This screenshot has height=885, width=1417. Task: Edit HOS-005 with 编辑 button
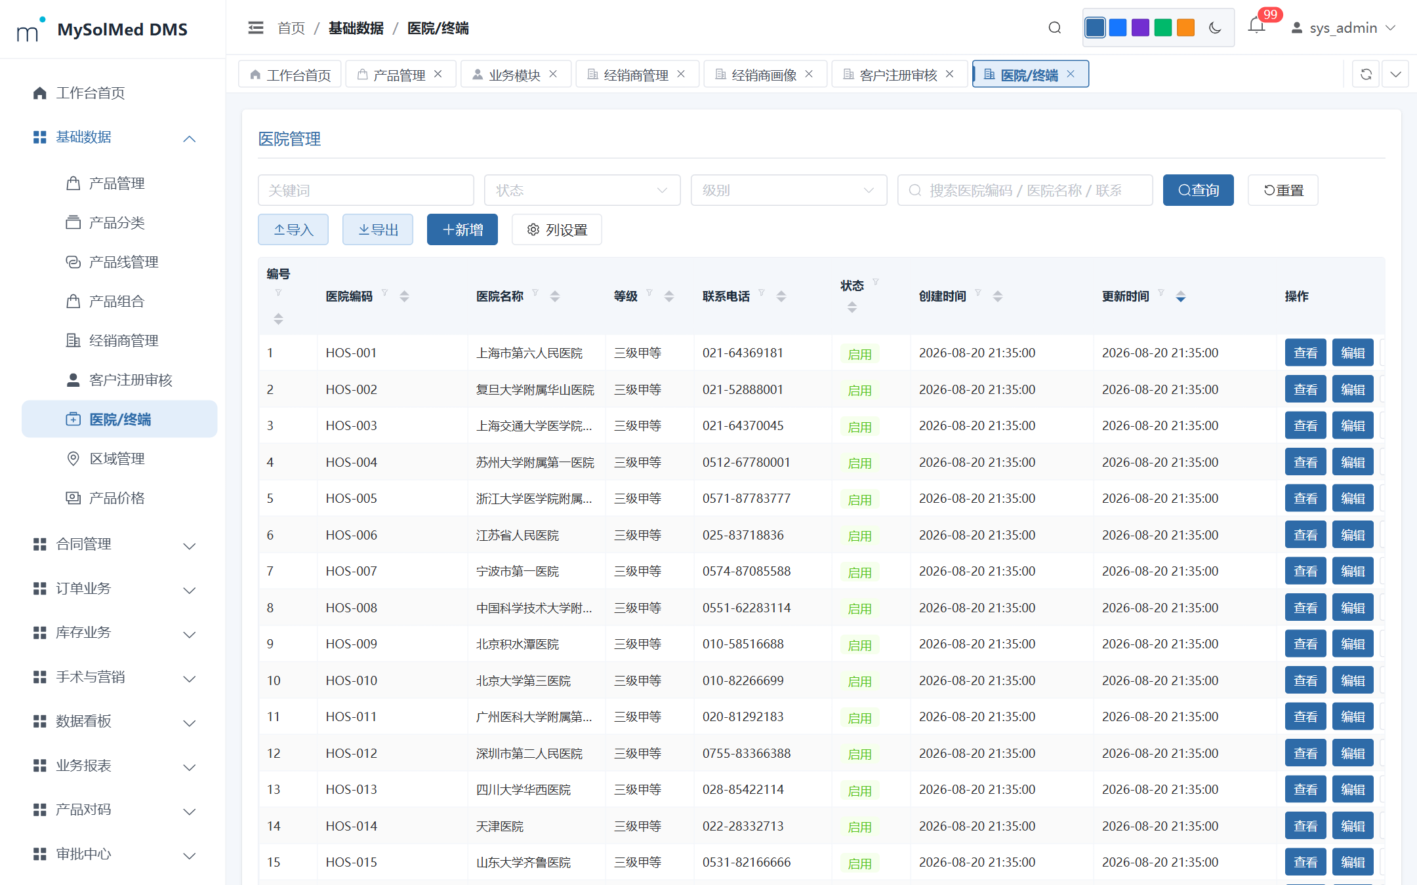point(1353,498)
